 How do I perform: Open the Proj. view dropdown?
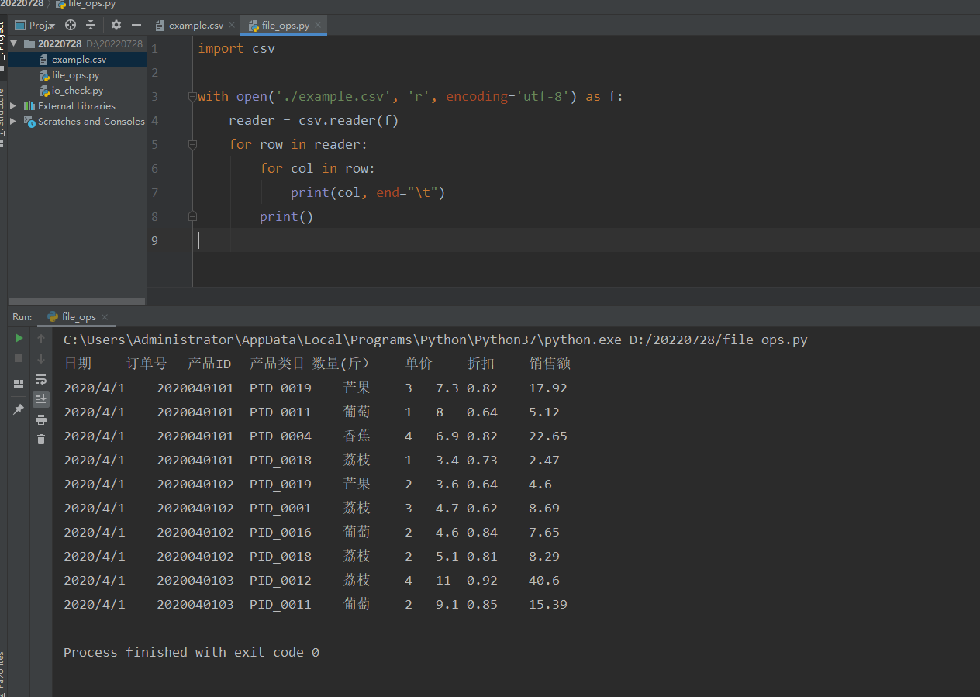[x=36, y=25]
